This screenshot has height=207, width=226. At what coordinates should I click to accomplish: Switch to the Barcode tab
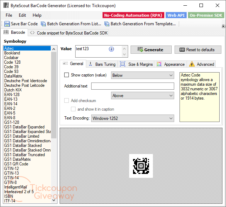pos(14,32)
